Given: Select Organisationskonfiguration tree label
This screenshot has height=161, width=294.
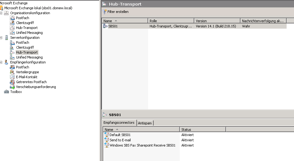Looking at the screenshot, I should (x=30, y=13).
